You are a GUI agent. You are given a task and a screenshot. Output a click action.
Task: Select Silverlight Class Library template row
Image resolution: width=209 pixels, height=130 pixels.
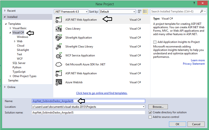click(102, 47)
